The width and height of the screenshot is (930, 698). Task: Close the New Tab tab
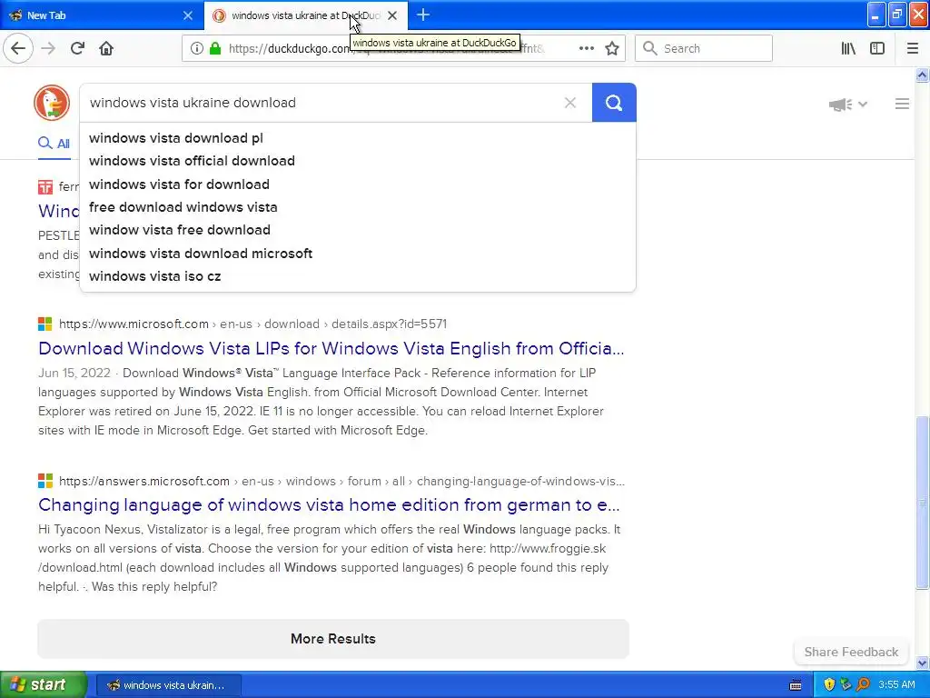point(188,15)
